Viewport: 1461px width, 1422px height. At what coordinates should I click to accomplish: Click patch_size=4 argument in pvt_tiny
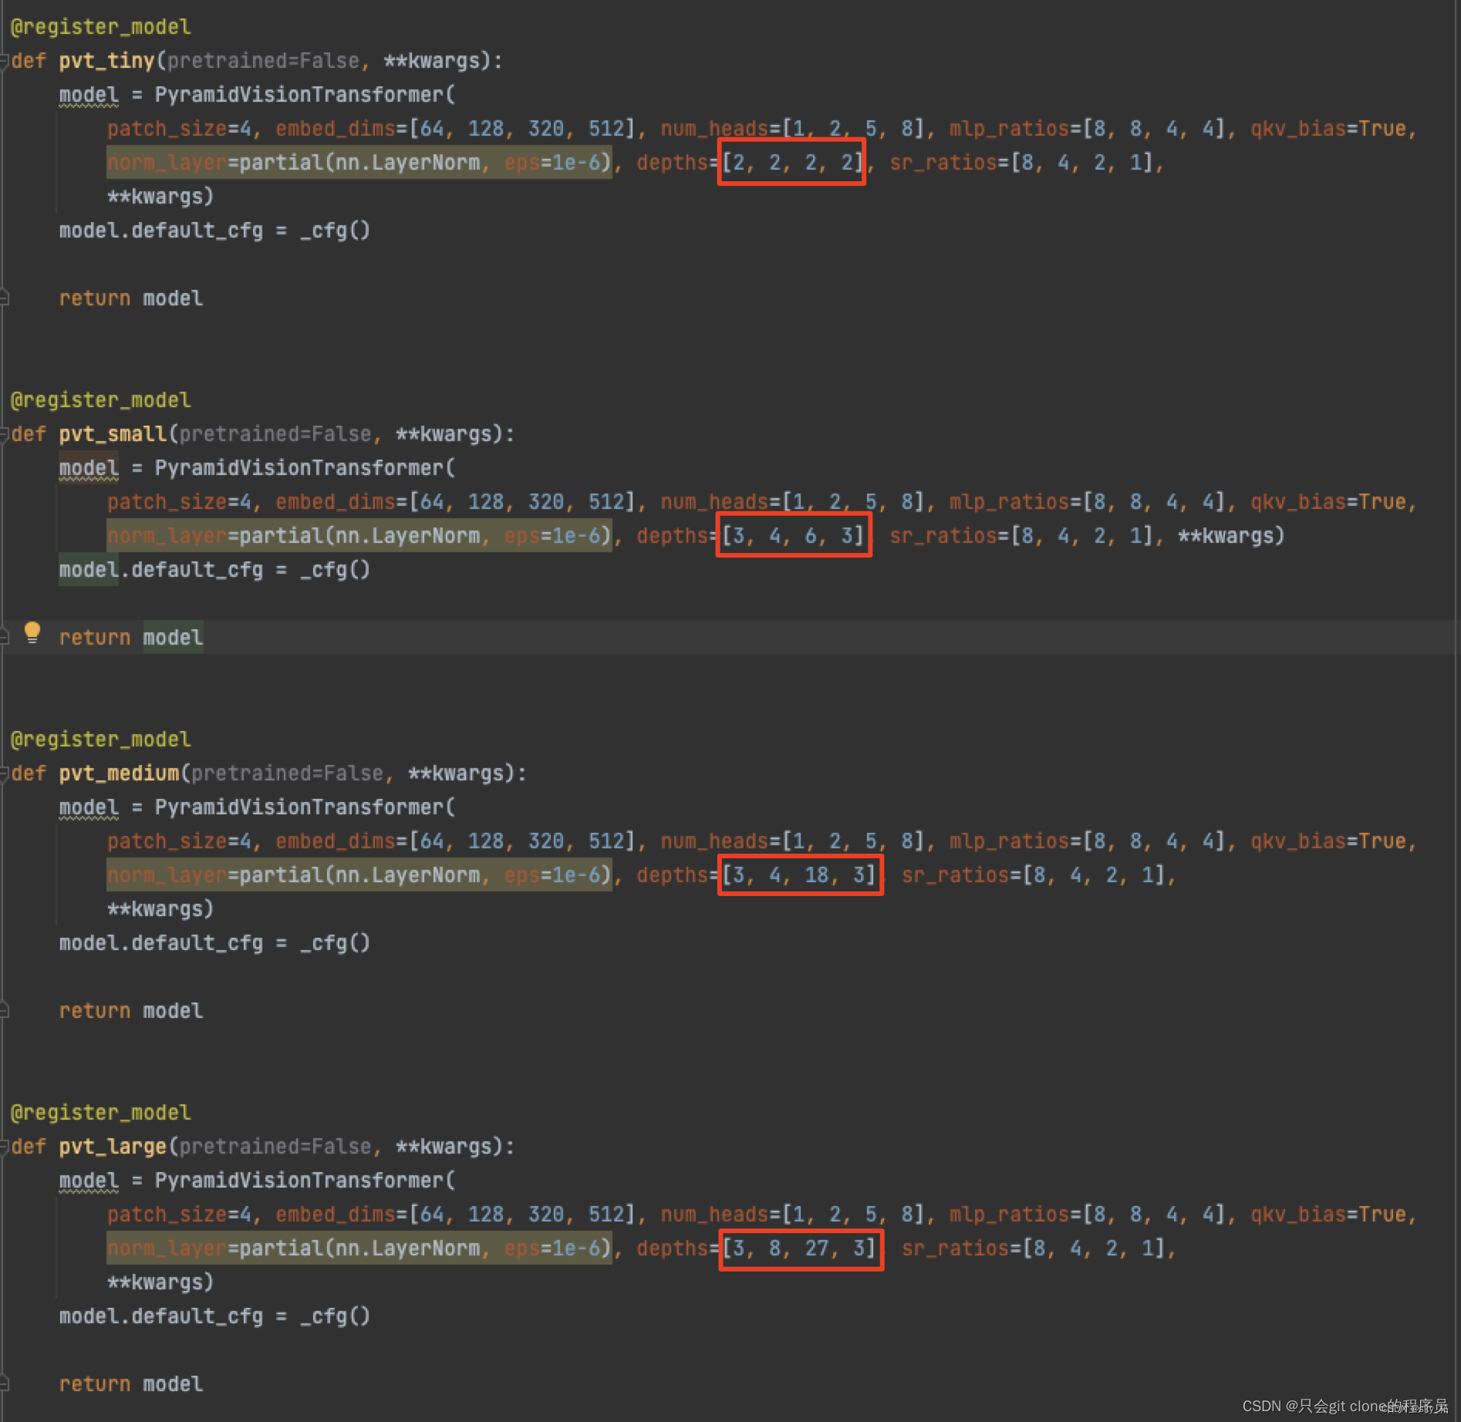tap(179, 129)
